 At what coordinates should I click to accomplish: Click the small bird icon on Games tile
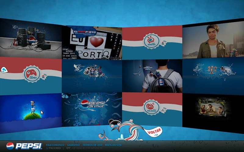pyautogui.click(x=4, y=70)
